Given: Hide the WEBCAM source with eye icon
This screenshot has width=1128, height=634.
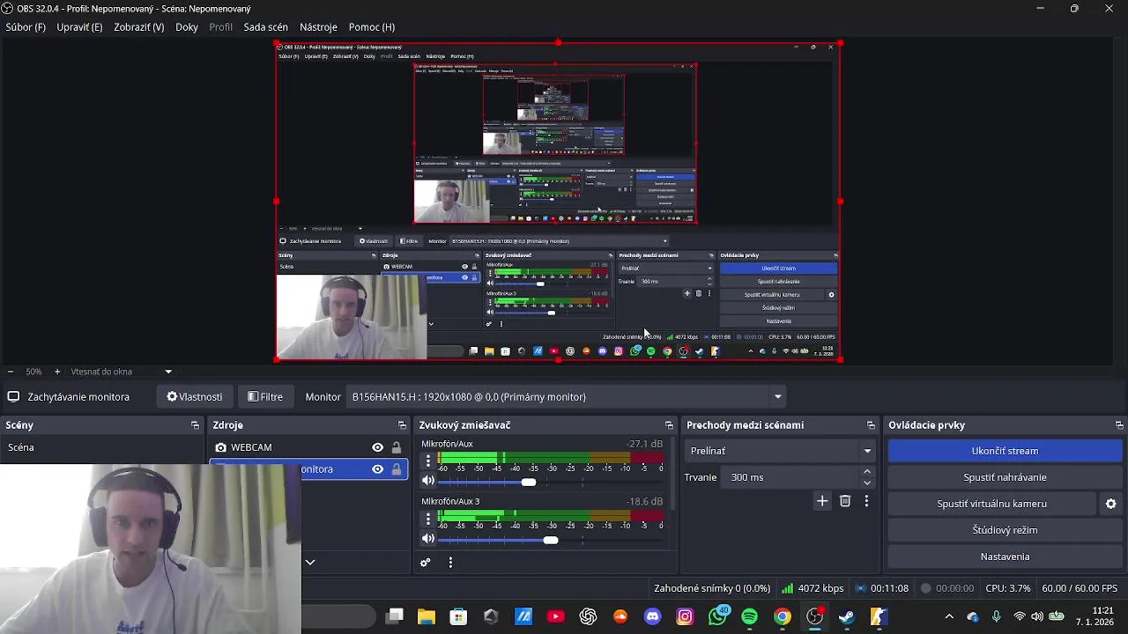Looking at the screenshot, I should click(x=377, y=447).
